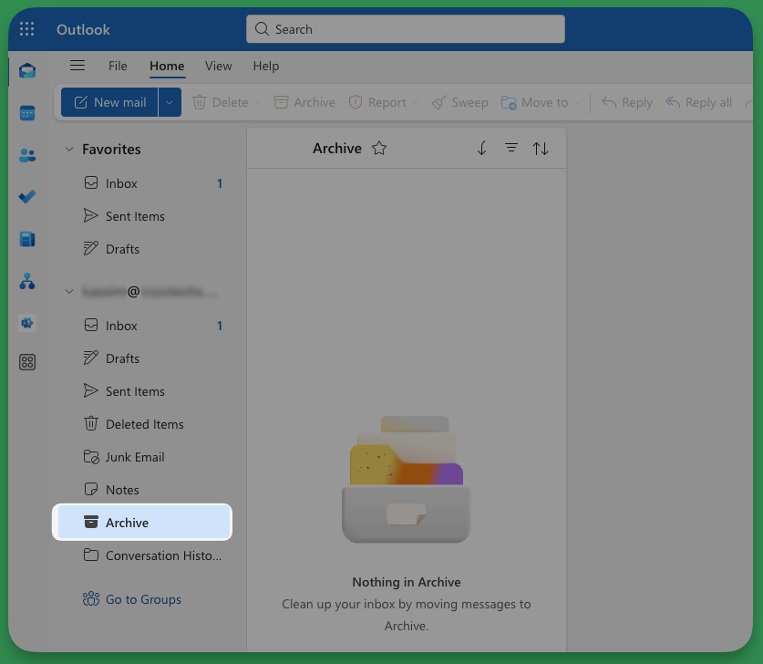The width and height of the screenshot is (763, 664).
Task: Open the app launcher grid icon
Action: (27, 29)
